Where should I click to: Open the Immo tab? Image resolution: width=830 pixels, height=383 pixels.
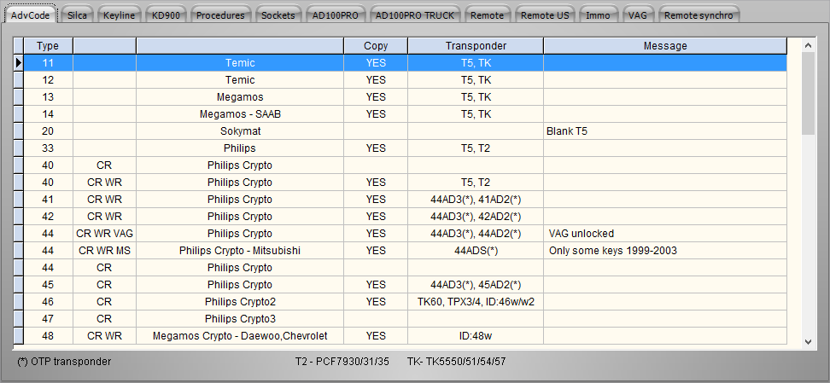598,15
